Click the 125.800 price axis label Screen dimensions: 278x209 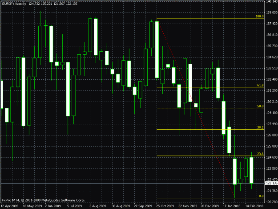[272, 146]
